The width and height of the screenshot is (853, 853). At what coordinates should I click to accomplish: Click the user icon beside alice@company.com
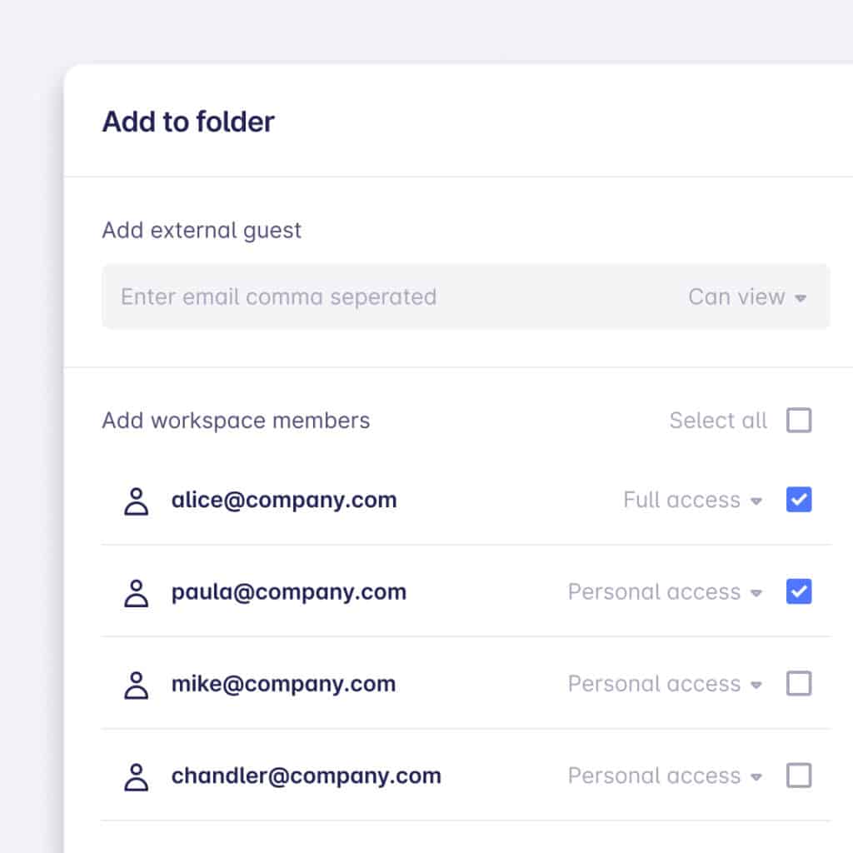pos(136,501)
